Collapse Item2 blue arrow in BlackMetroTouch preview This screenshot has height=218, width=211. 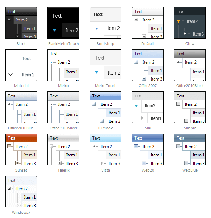(x=55, y=30)
